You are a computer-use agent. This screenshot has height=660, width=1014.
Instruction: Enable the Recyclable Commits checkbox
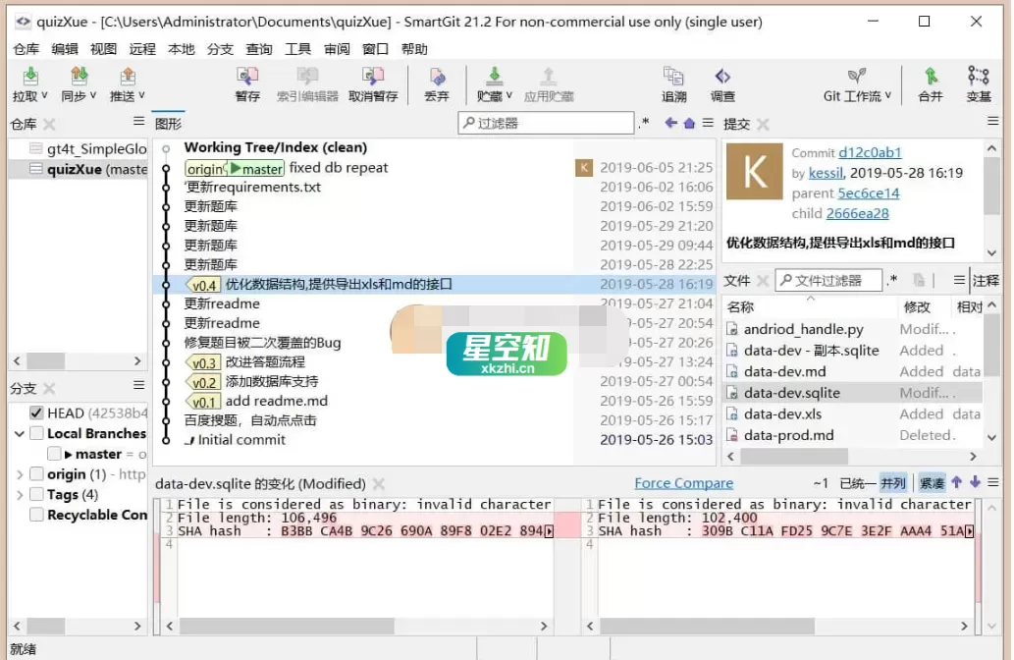(x=36, y=514)
